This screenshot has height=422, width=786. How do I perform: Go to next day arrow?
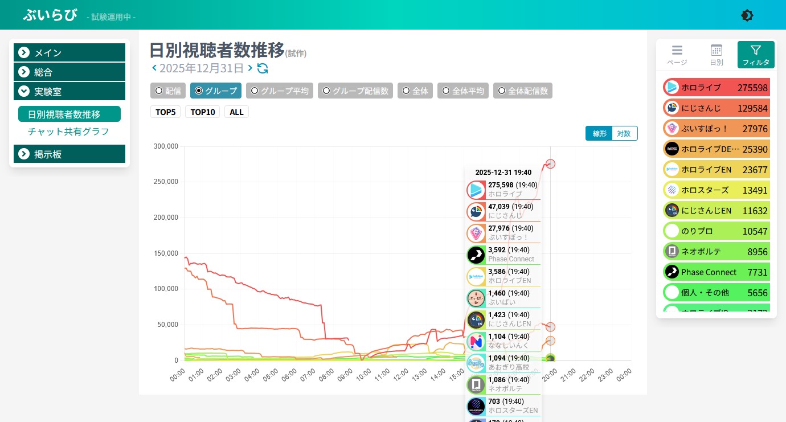click(x=250, y=68)
